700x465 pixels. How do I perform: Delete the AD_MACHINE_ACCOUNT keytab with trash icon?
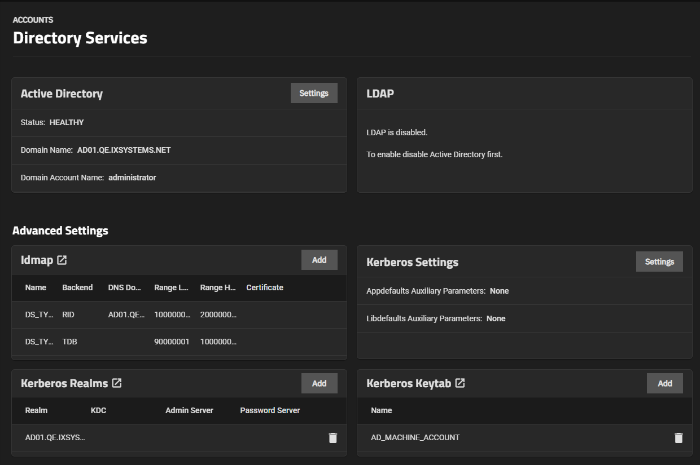(x=679, y=438)
